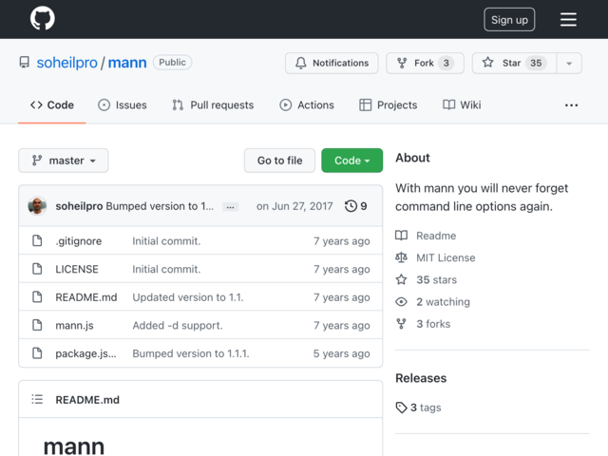This screenshot has height=456, width=608.
Task: Click the law scale icon beside MIT License
Action: 401,257
